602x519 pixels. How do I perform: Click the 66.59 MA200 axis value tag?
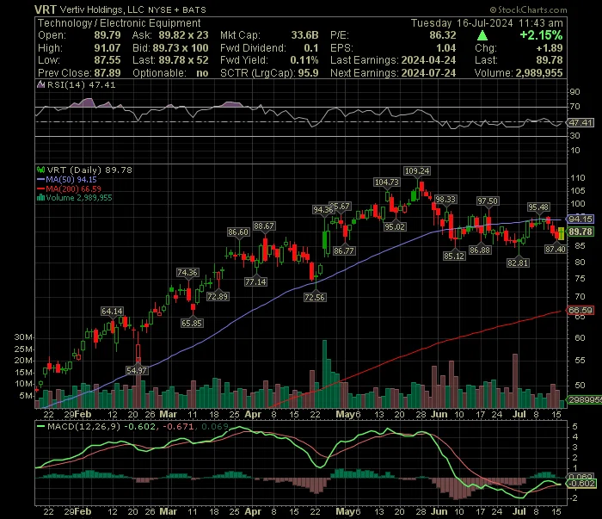pos(580,310)
